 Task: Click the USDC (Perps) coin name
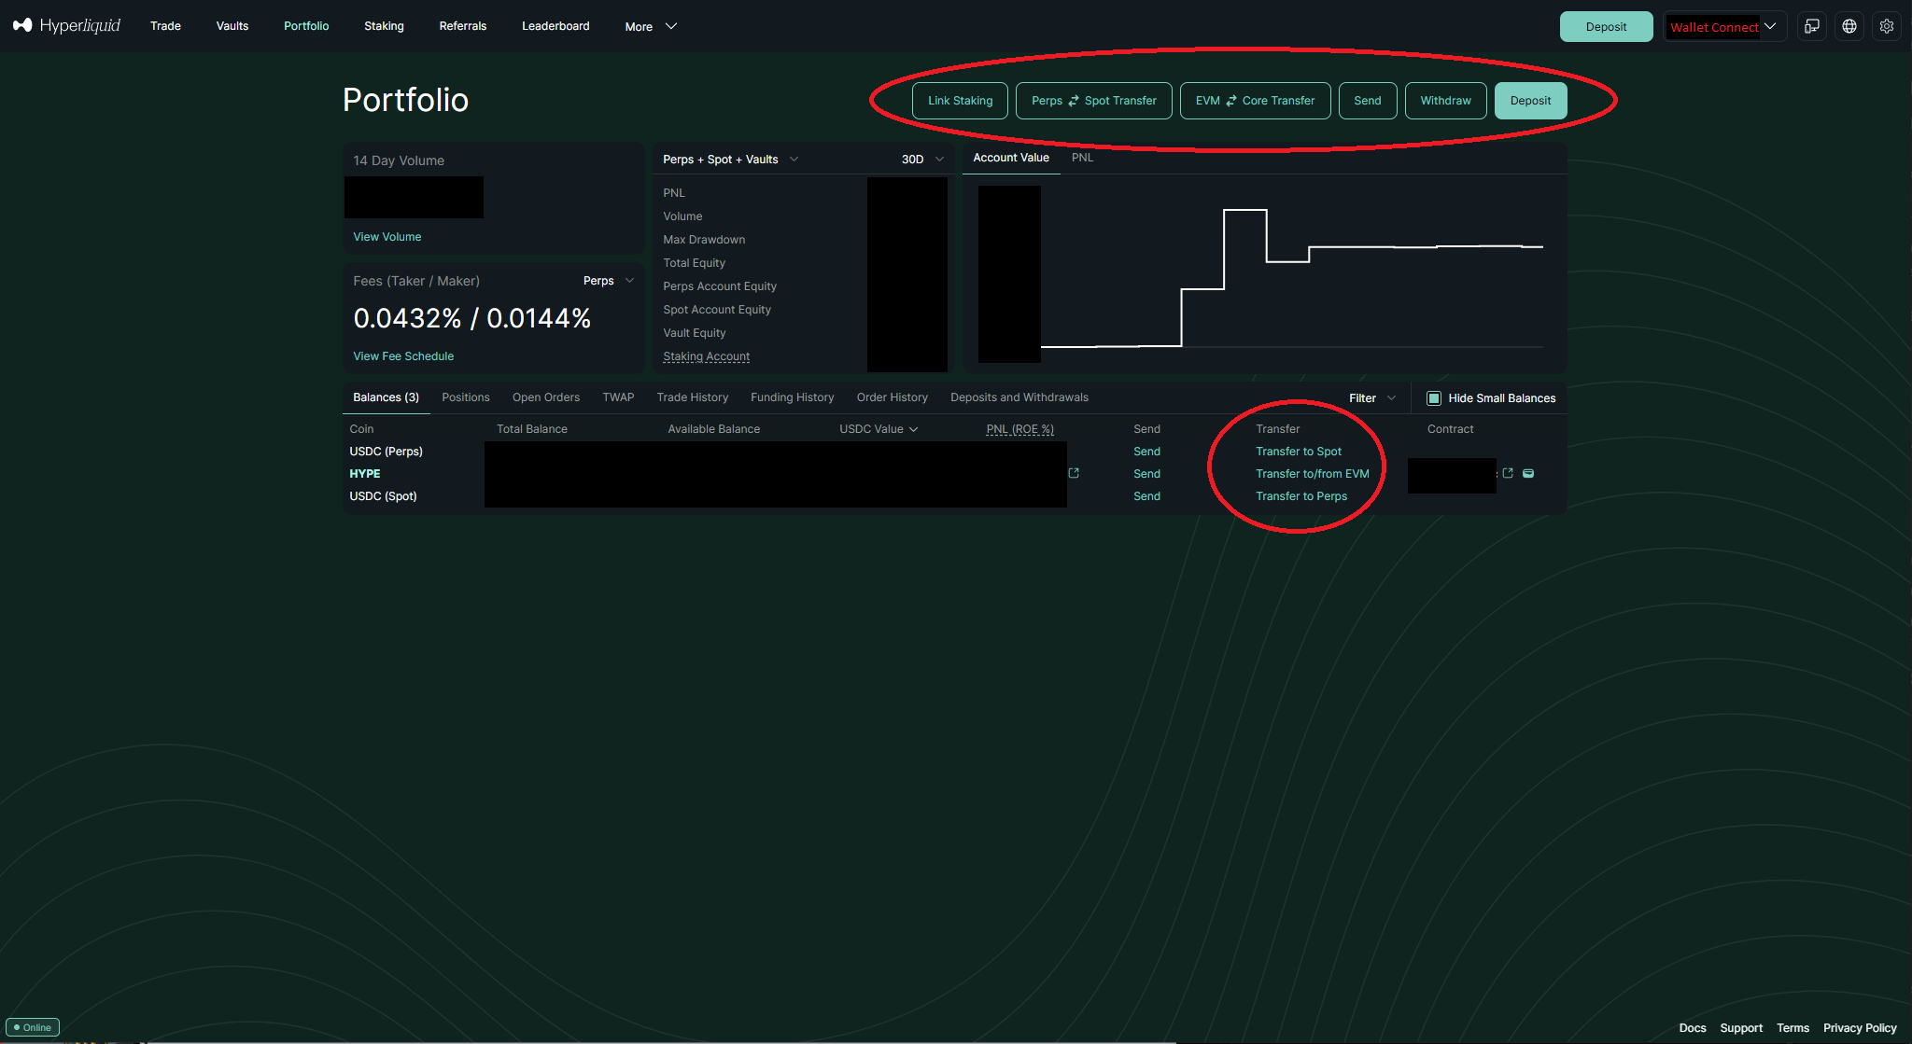coord(386,452)
